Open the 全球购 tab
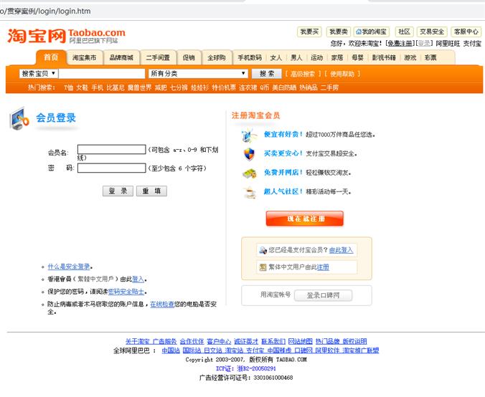This screenshot has height=397, width=485. click(217, 58)
